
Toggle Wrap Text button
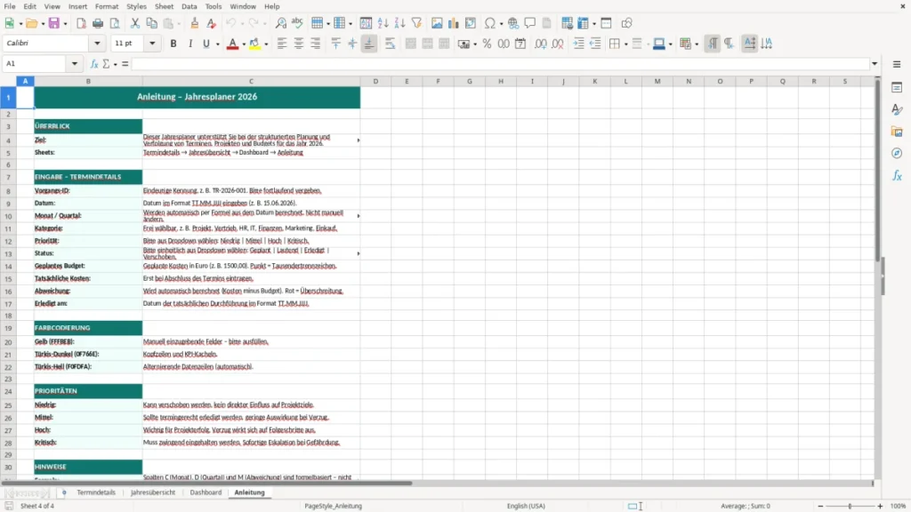390,44
